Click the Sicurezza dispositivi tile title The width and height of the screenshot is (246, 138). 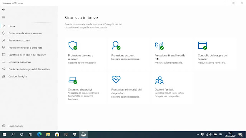coord(80,89)
